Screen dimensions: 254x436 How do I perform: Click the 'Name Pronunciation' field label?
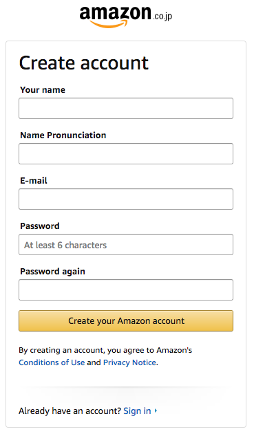pos(63,135)
